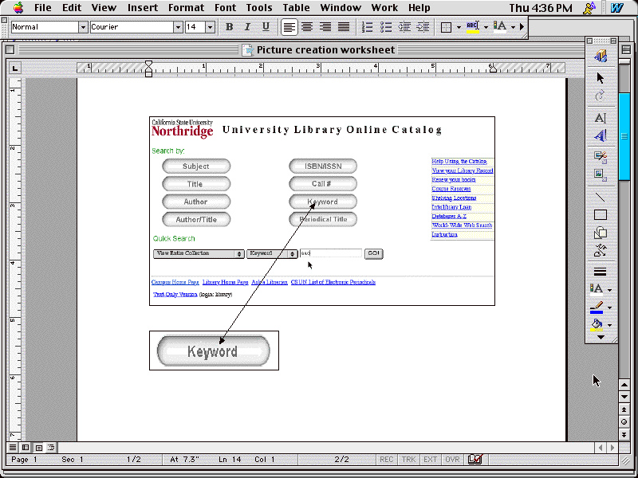Select the Line drawing tool
638x478 pixels.
coord(601,197)
